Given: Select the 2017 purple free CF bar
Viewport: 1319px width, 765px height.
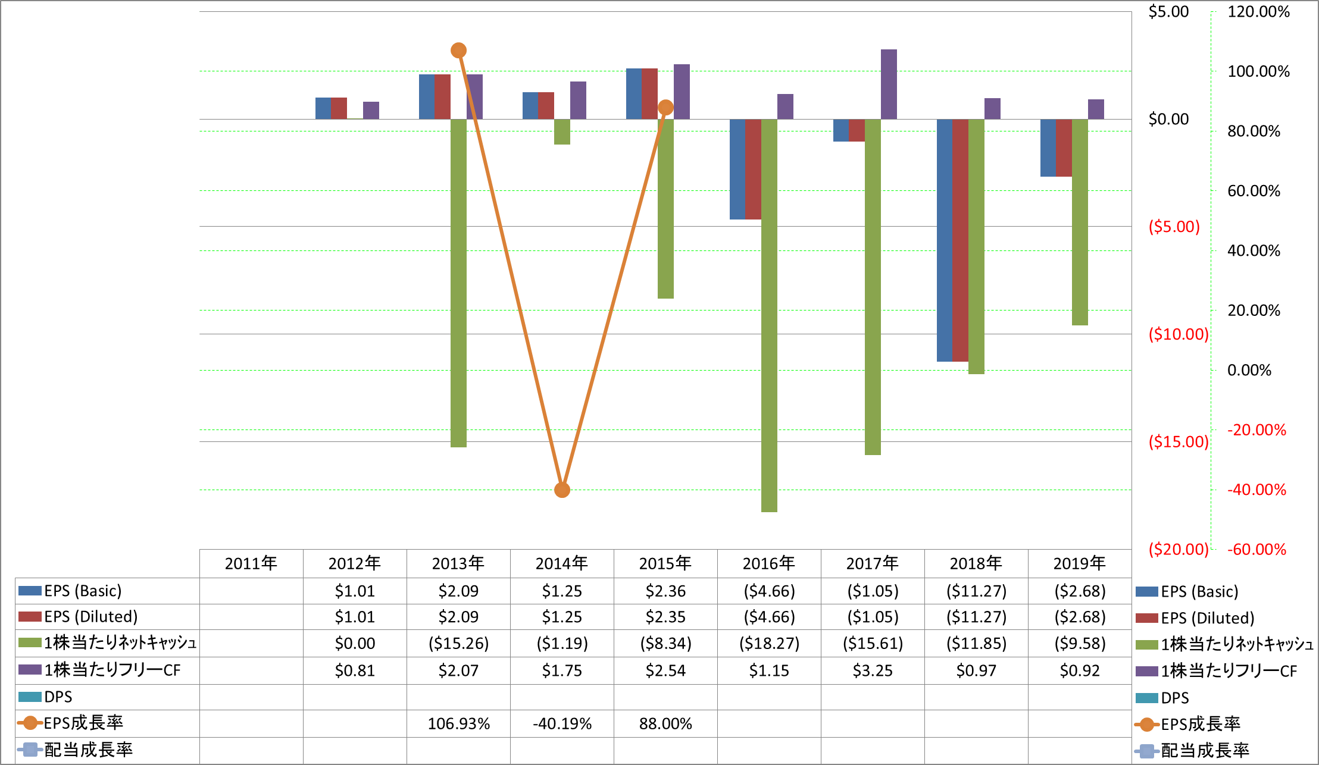Looking at the screenshot, I should [889, 84].
